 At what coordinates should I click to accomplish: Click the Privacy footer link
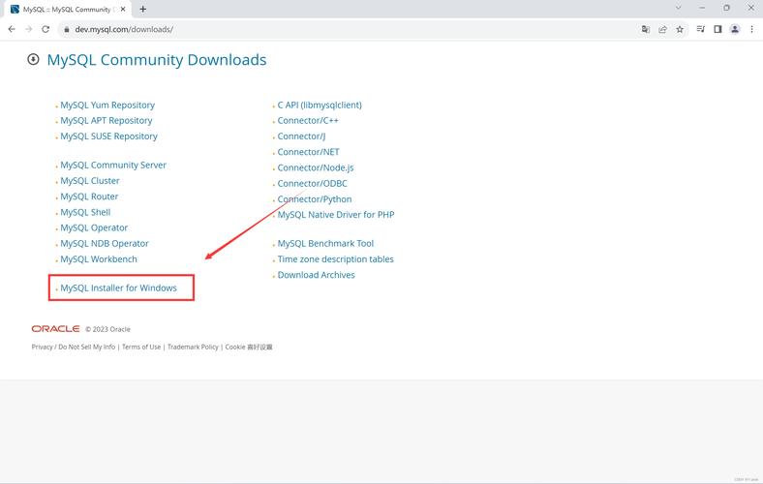[x=42, y=347]
